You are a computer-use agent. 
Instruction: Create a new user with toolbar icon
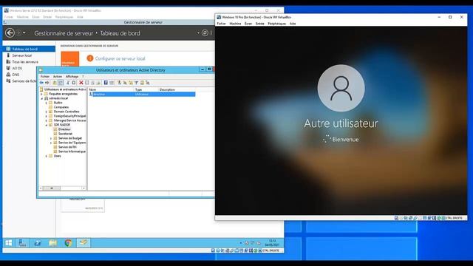coord(119,83)
